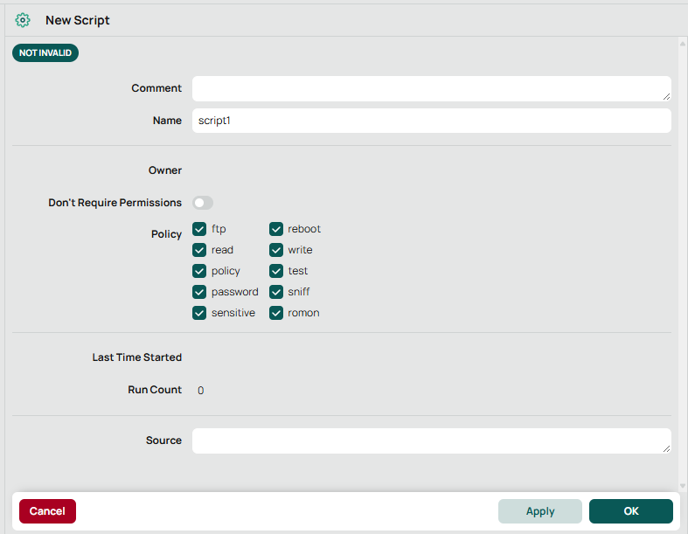Uncheck the reboot policy checkbox

(x=276, y=229)
